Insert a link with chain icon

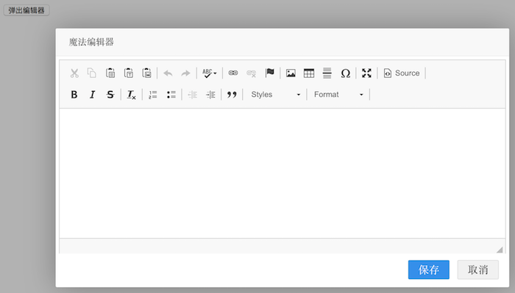point(233,73)
